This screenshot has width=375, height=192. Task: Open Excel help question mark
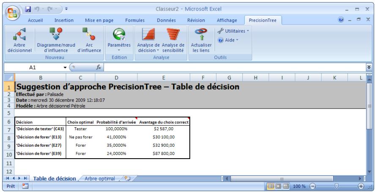[341, 20]
